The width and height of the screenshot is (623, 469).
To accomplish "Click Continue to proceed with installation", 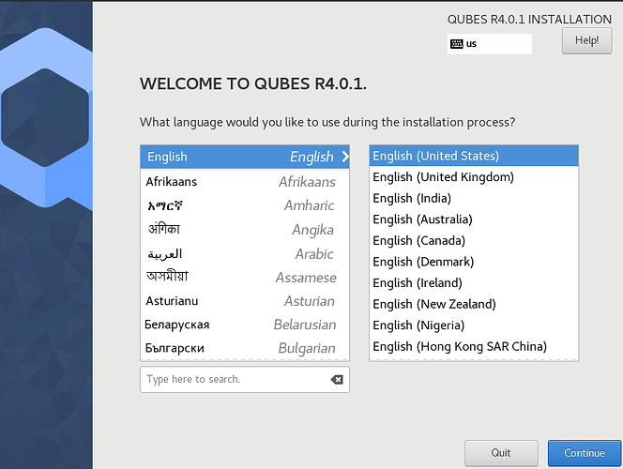I will tap(584, 453).
